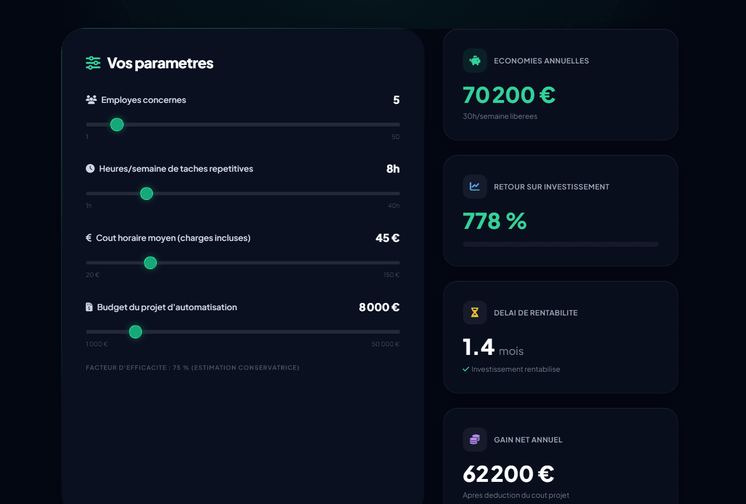This screenshot has height=504, width=746.
Task: Click the green checkmark beside Investissement rentabilise
Action: tap(465, 369)
